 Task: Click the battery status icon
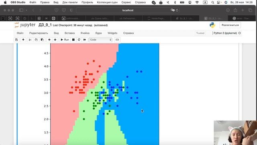182,2
